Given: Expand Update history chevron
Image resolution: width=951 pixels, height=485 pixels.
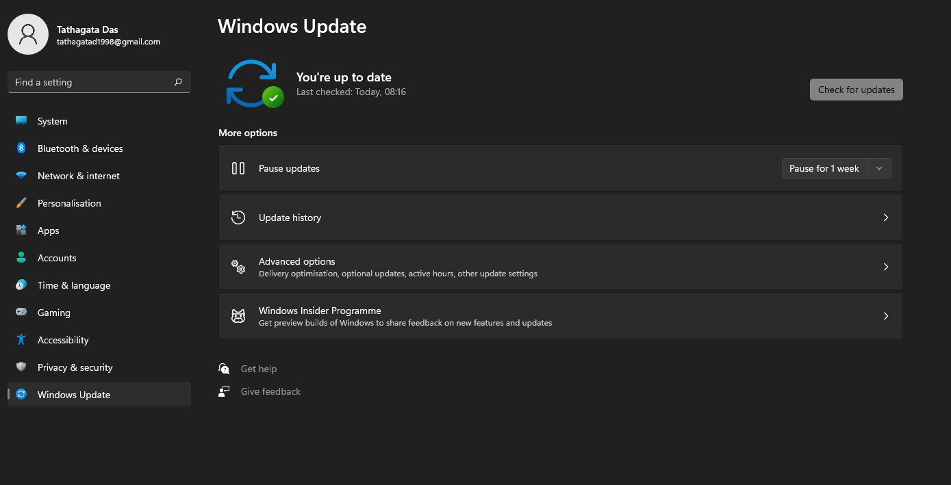Looking at the screenshot, I should pos(886,218).
